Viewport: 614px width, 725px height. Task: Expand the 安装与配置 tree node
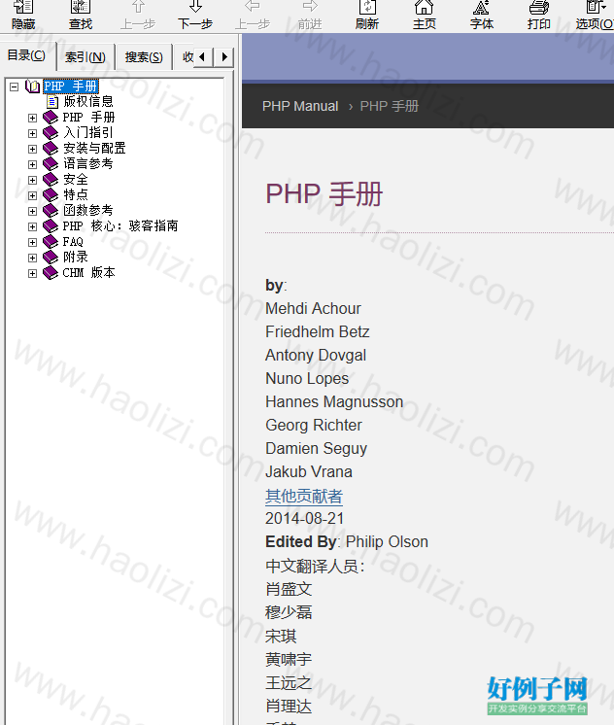32,149
